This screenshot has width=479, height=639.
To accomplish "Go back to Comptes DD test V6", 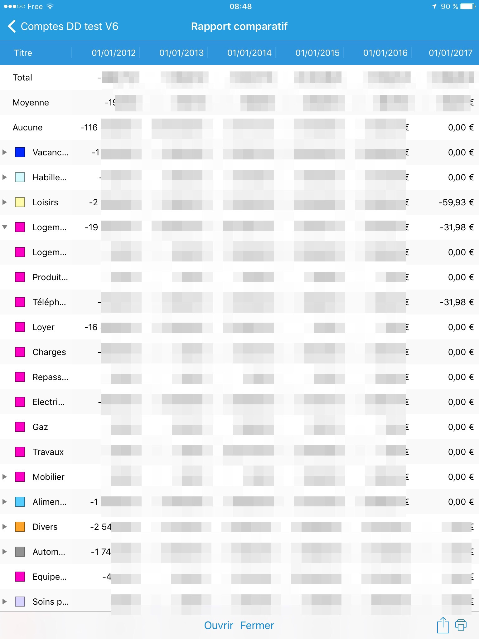I will click(69, 27).
